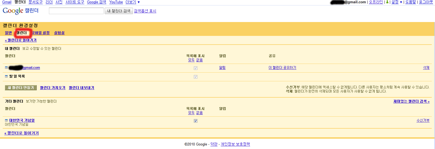Click the green labs flask icon
Image resolution: width=435 pixels, height=149 pixels.
click(x=387, y=2)
